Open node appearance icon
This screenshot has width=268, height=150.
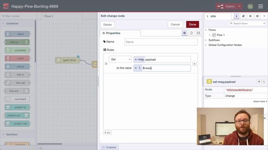coord(198,33)
